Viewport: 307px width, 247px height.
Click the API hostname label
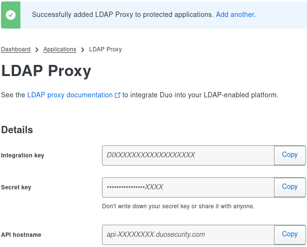(21, 235)
